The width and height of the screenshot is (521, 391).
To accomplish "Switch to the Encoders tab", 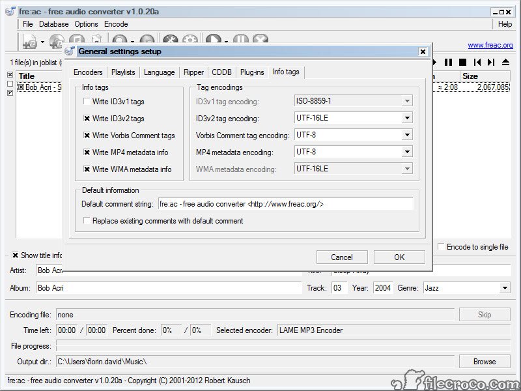I will [x=88, y=72].
